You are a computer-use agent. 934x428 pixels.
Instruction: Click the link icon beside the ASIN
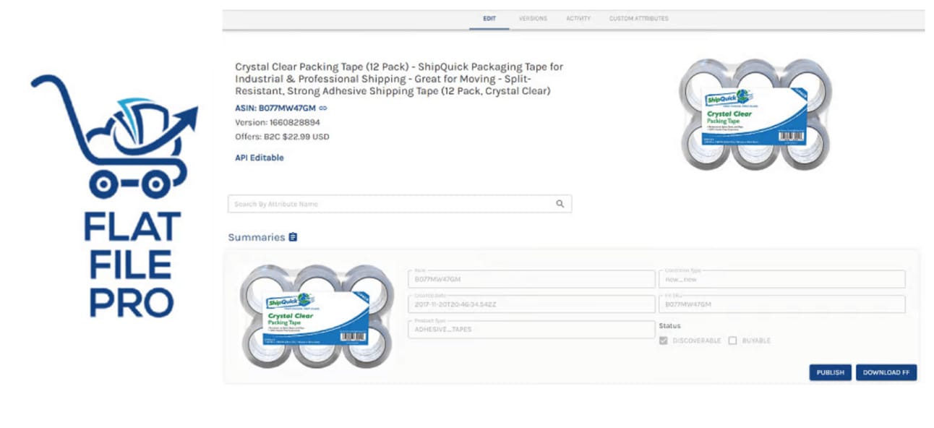[x=323, y=108]
